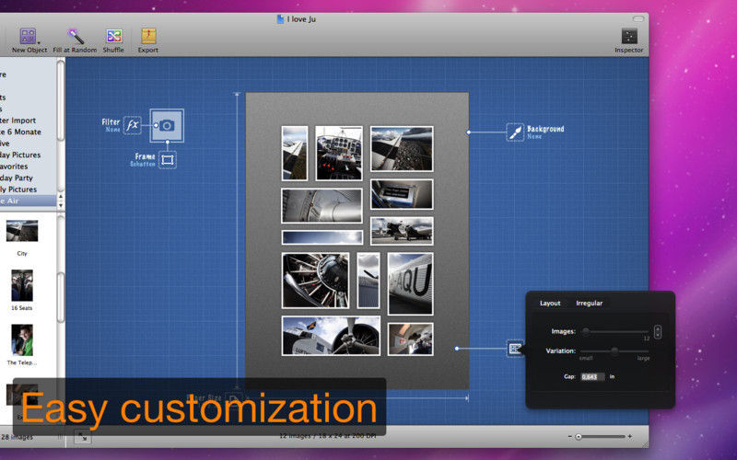Image resolution: width=737 pixels, height=460 pixels.
Task: Select the 'avorites' sidebar row
Action: pyautogui.click(x=29, y=167)
